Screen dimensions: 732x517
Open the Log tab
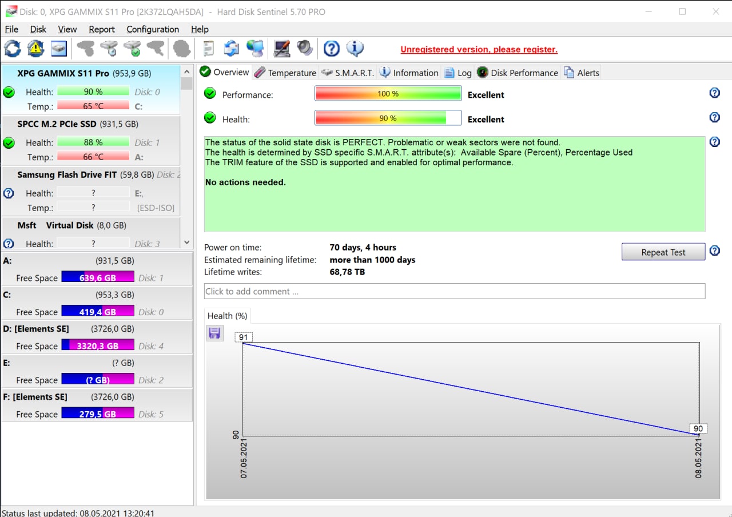pyautogui.click(x=457, y=73)
